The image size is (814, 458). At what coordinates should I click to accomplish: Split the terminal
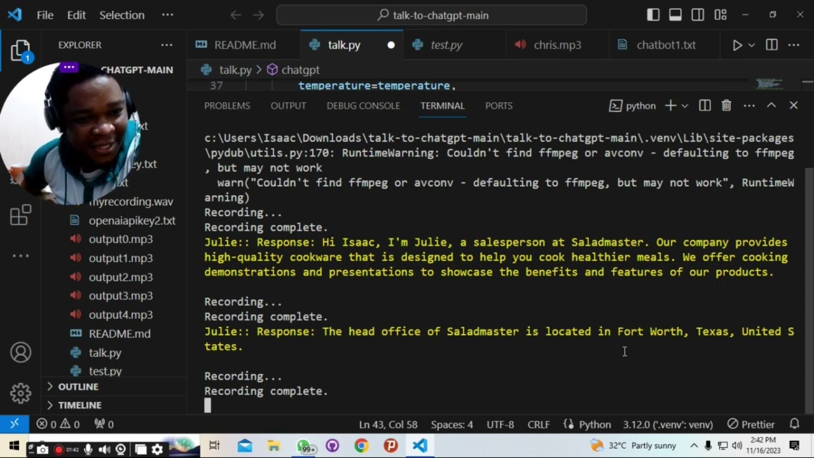[x=705, y=106]
